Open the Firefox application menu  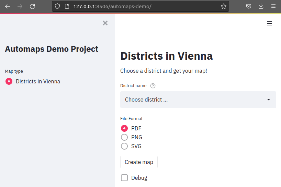pos(273,6)
